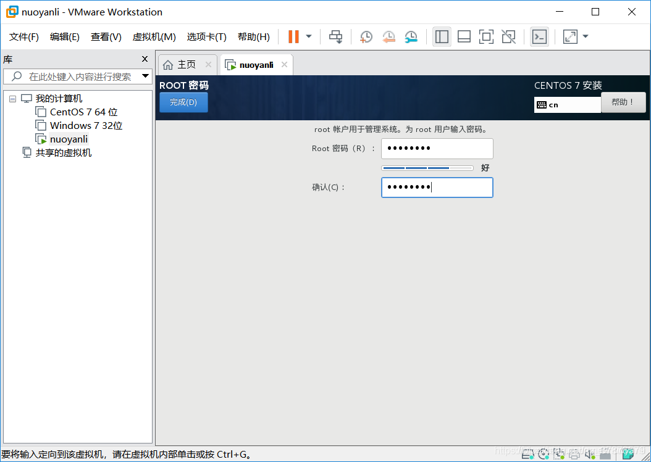Click the cn keyboard layout indicator
The image size is (651, 462).
tap(567, 105)
